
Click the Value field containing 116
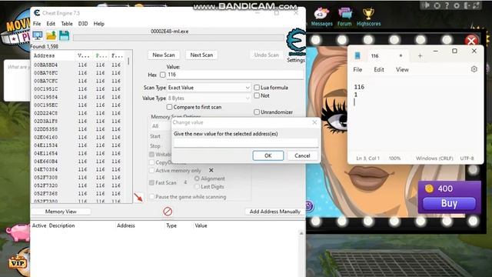coord(235,75)
